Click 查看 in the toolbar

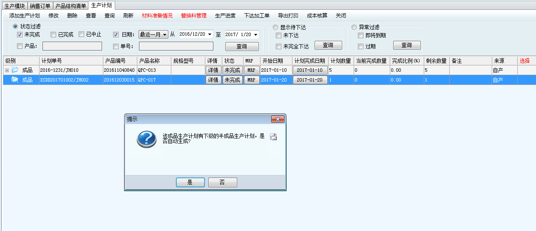coord(91,16)
